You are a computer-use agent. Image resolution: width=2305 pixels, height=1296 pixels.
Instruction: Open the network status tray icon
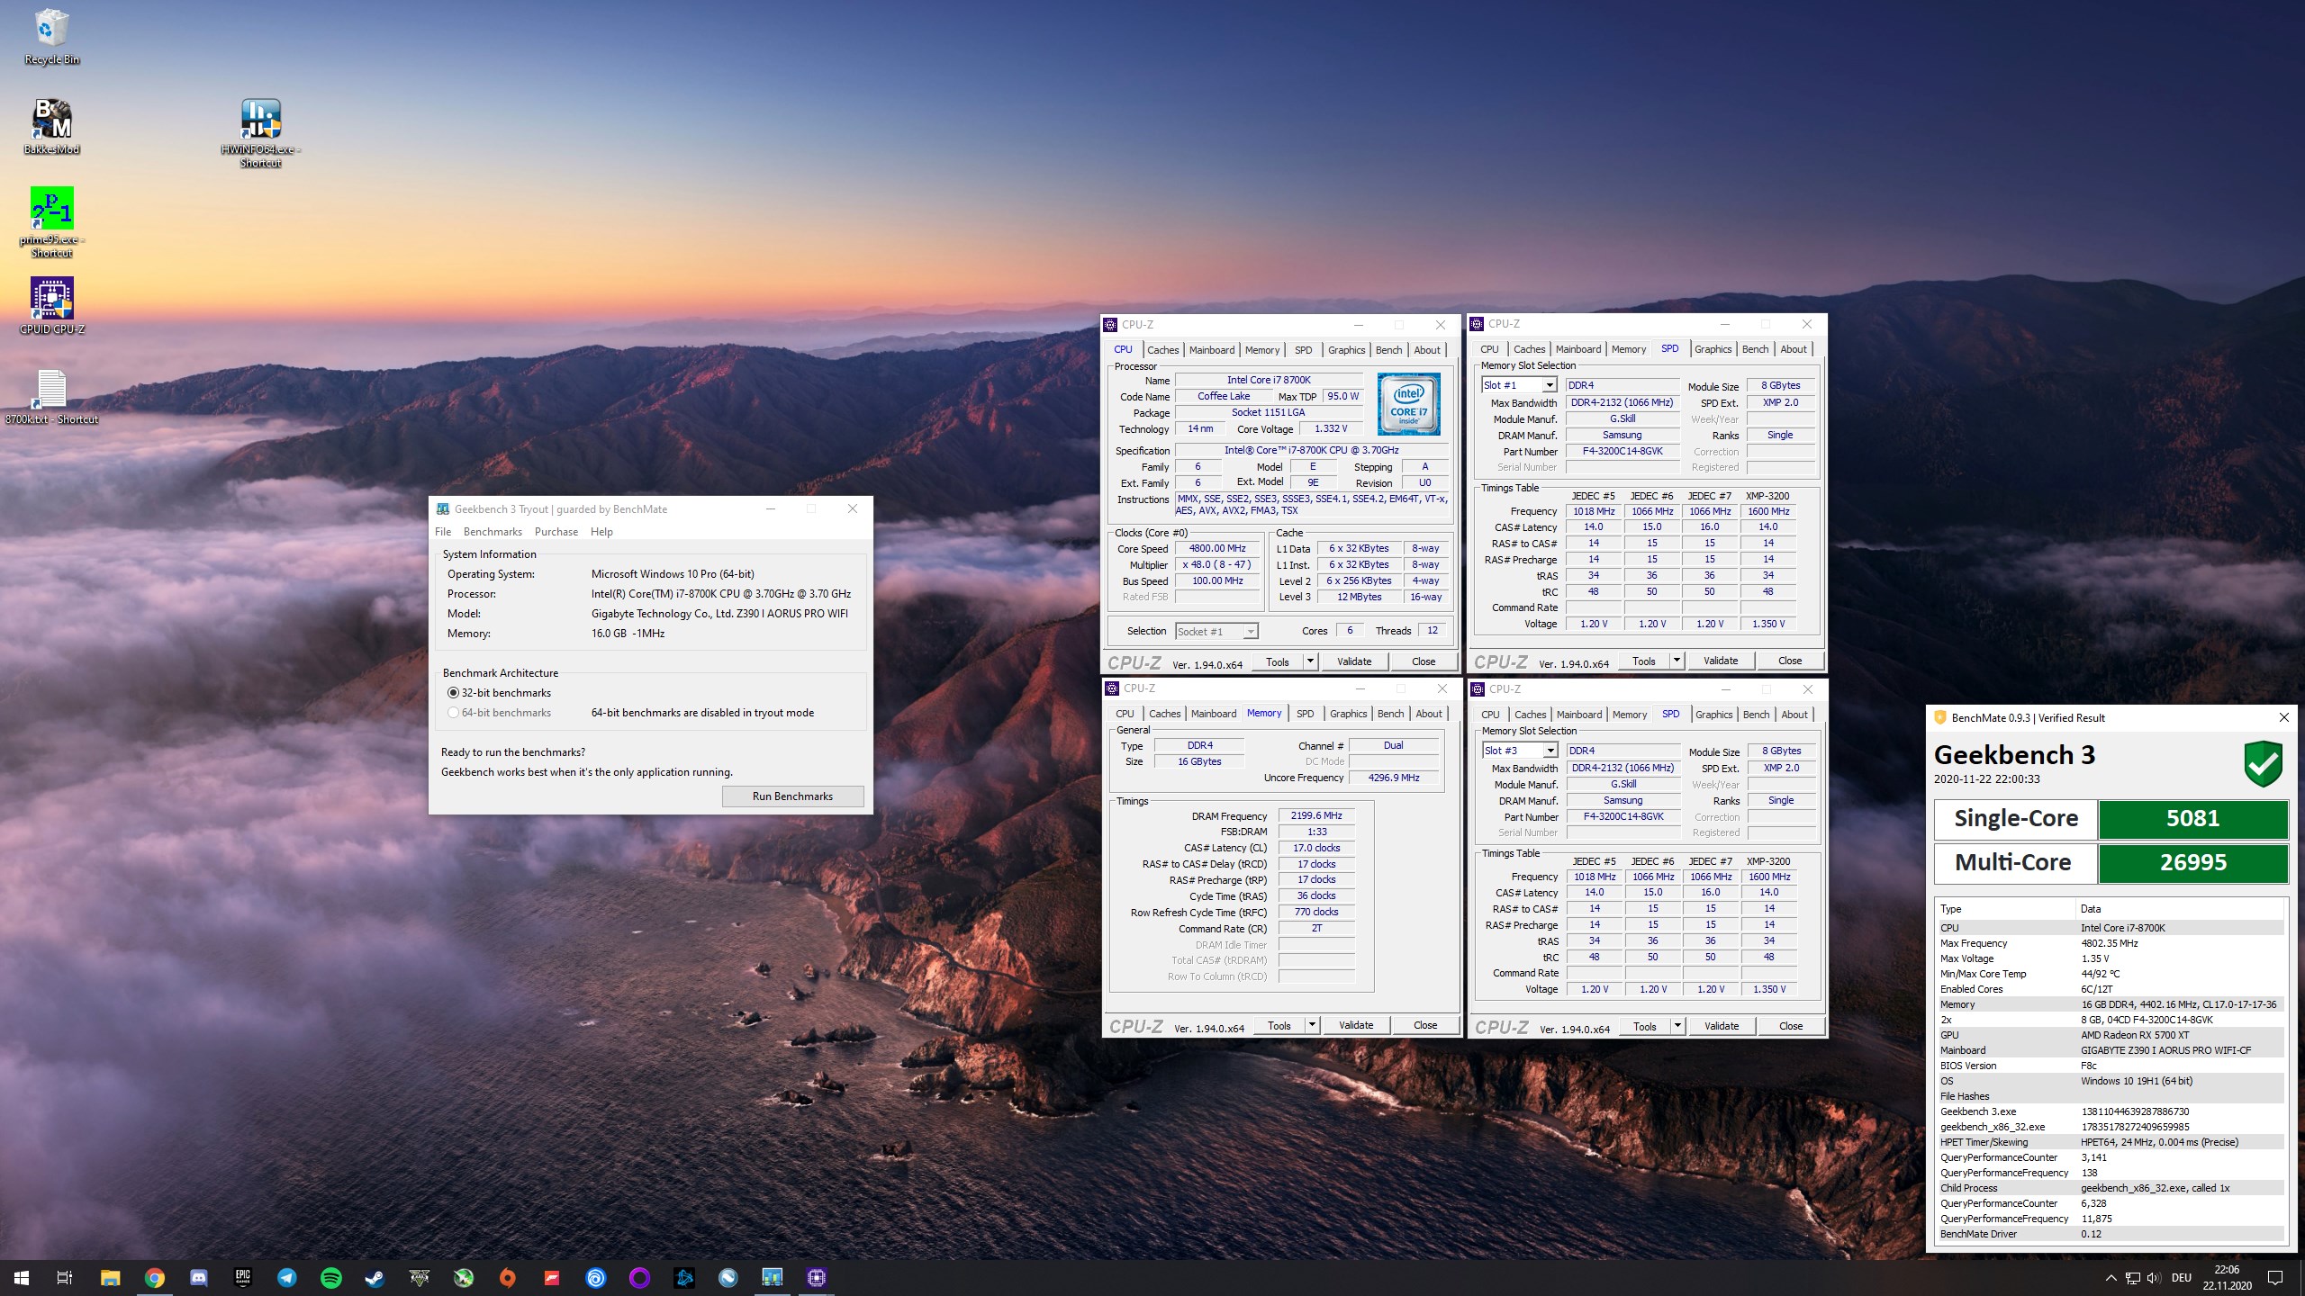[2132, 1278]
